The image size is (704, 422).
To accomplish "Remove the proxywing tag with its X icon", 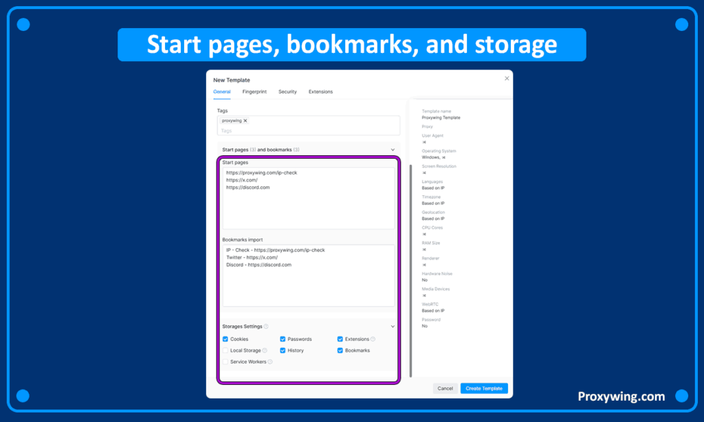I will click(245, 120).
